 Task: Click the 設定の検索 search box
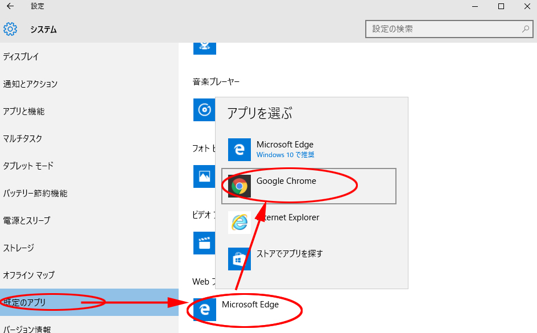449,29
